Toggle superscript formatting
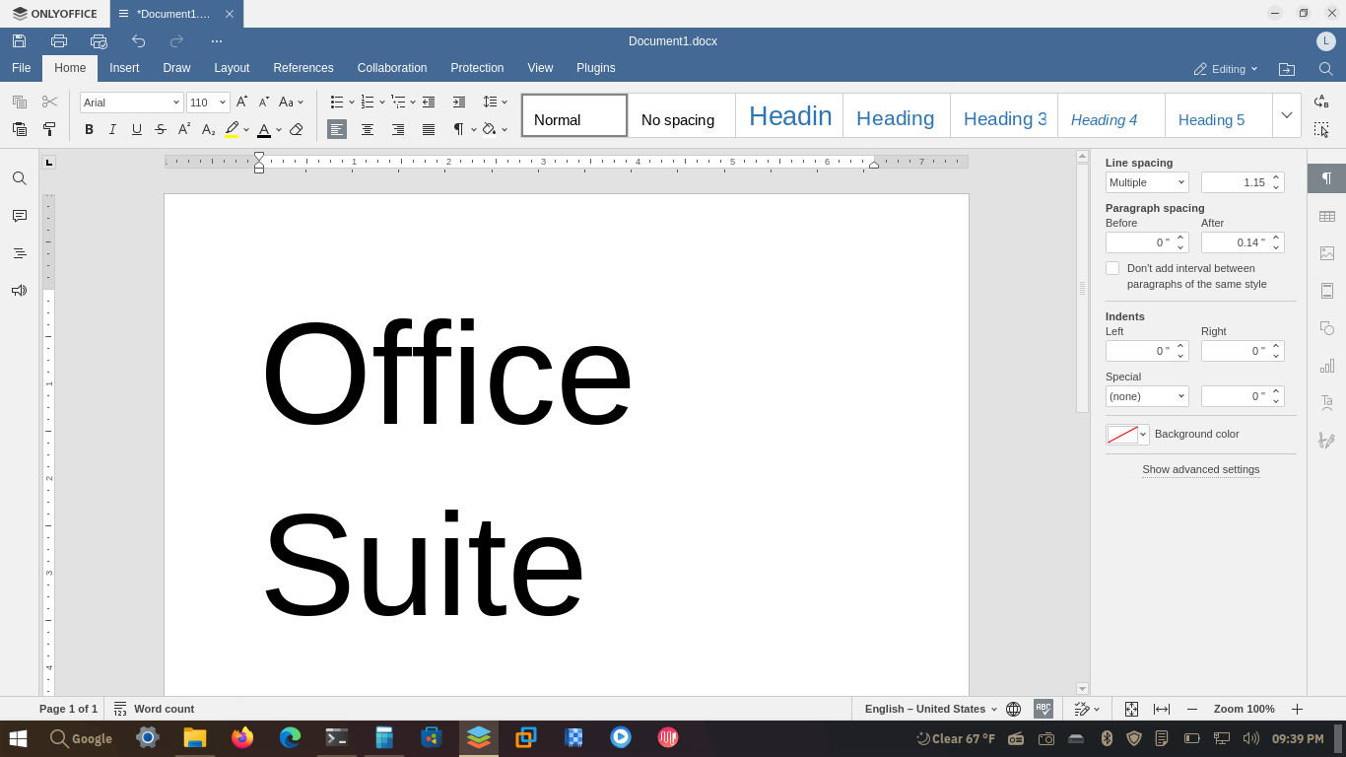The image size is (1346, 757). [x=184, y=129]
